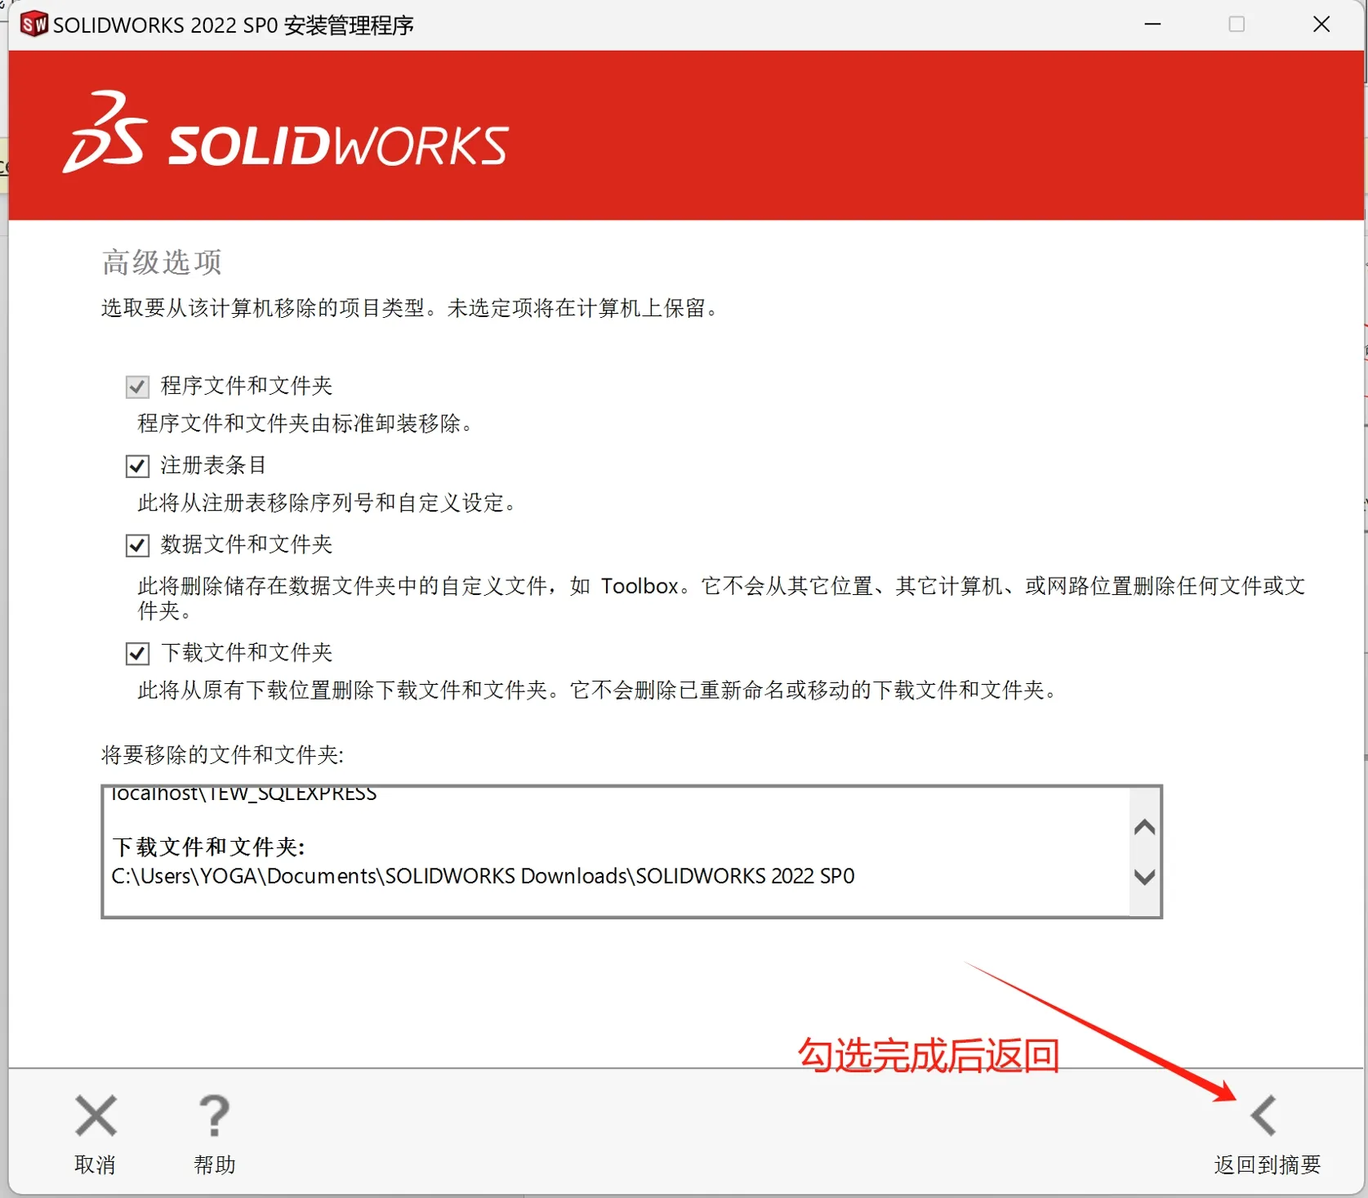Image resolution: width=1368 pixels, height=1198 pixels.
Task: Uncheck the 下载文件和文件夹 checkbox
Action: [137, 653]
